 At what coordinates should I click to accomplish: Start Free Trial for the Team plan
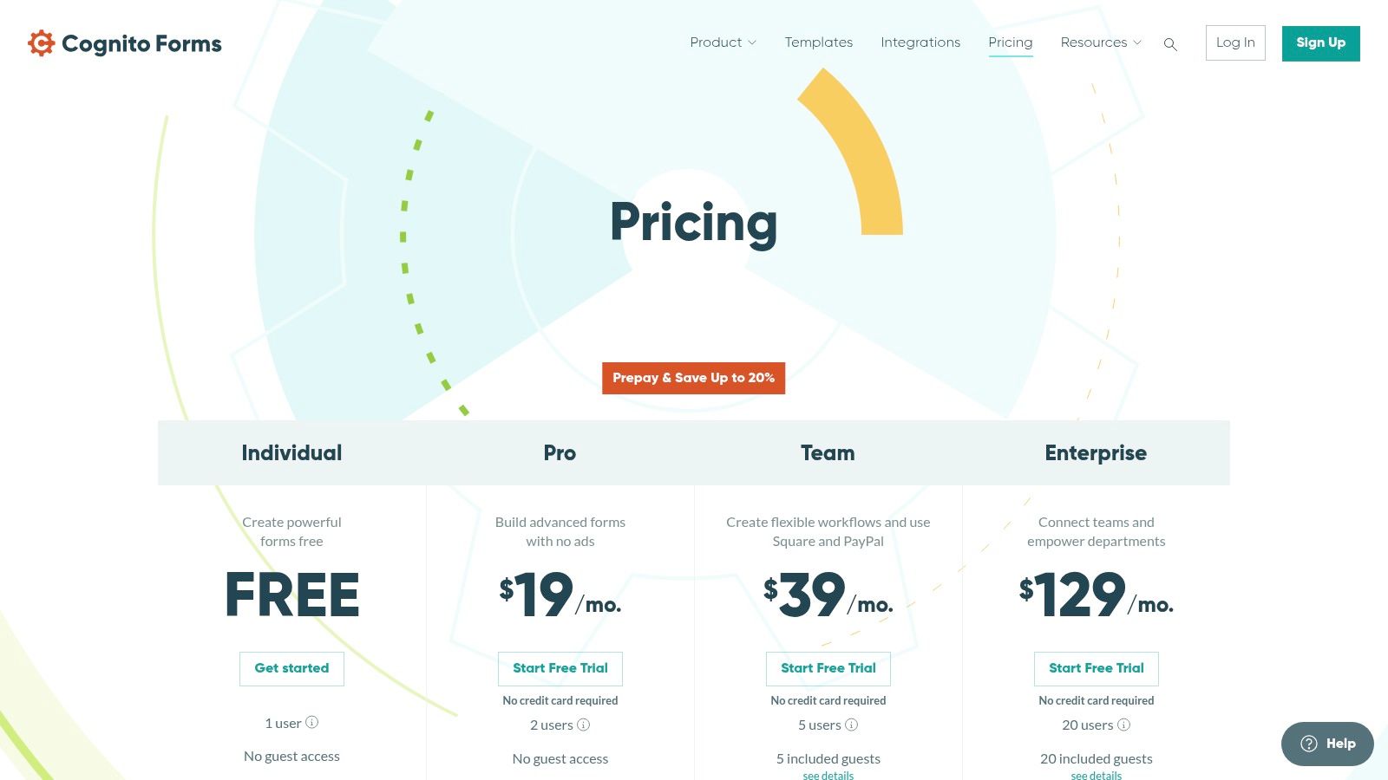coord(828,668)
